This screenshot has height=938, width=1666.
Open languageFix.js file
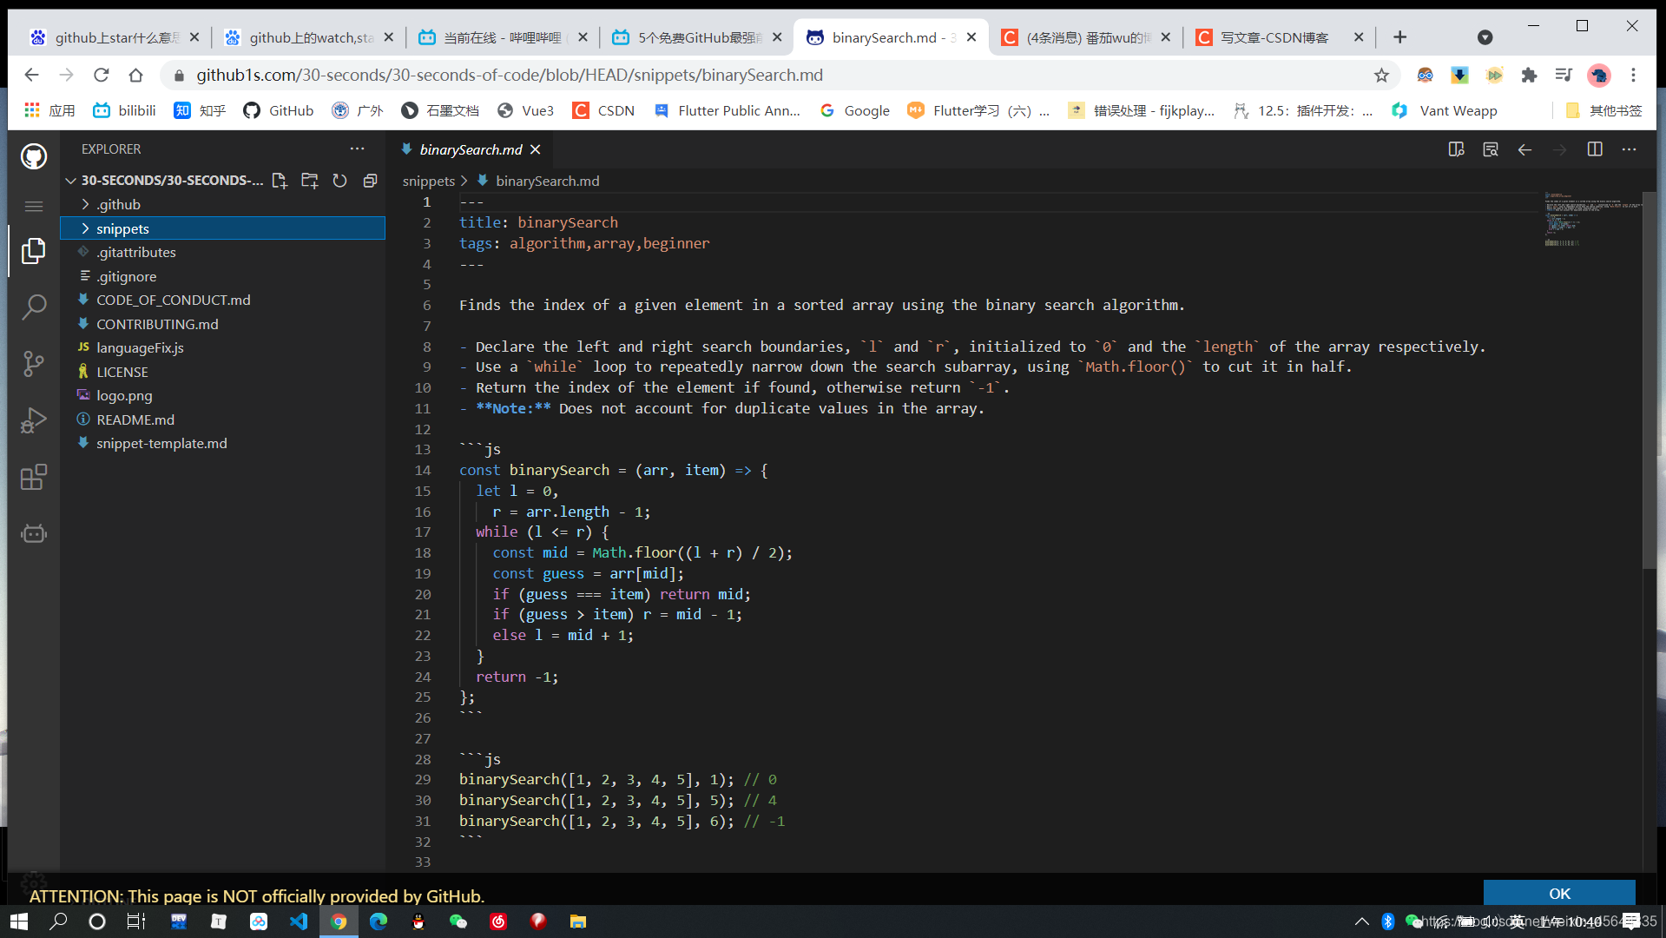click(x=140, y=347)
